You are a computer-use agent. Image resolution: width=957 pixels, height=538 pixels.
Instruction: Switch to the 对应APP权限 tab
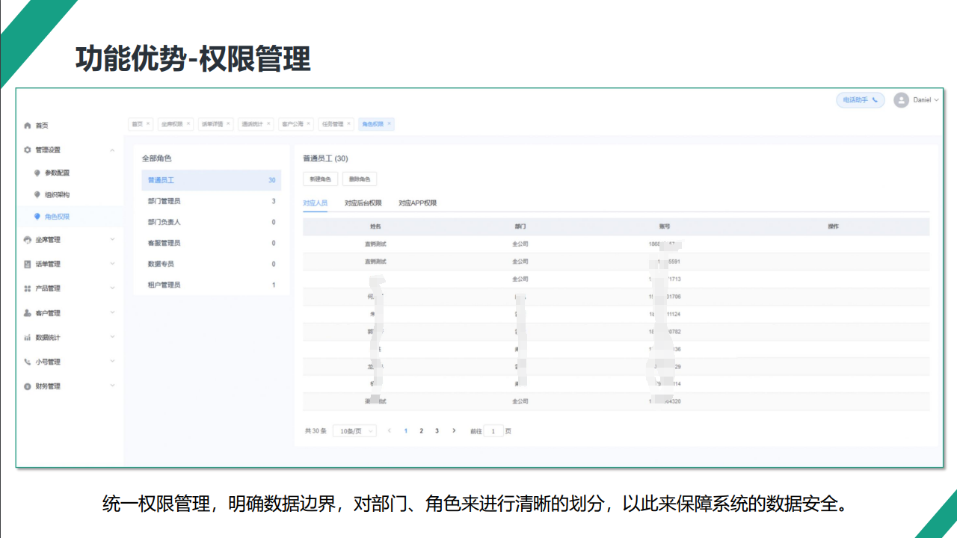pos(417,203)
